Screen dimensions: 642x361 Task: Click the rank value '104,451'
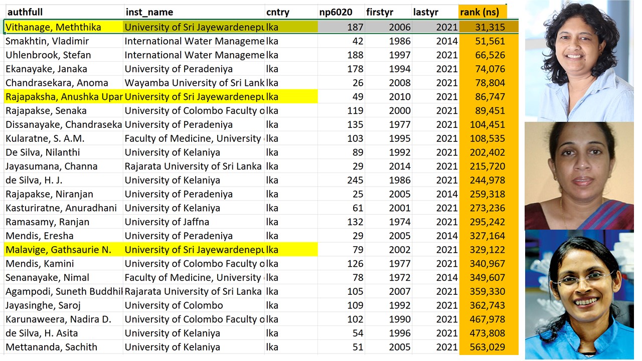point(489,124)
